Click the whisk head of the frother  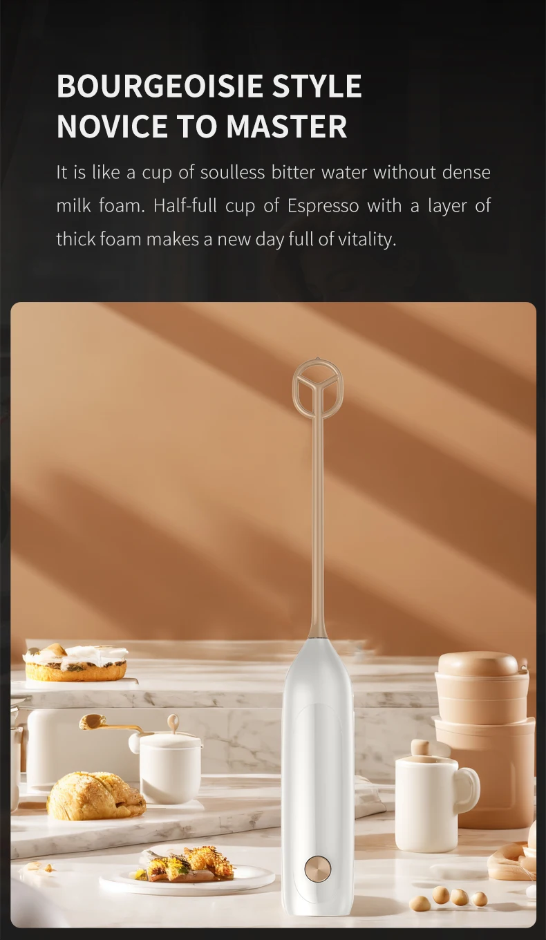pyautogui.click(x=317, y=388)
